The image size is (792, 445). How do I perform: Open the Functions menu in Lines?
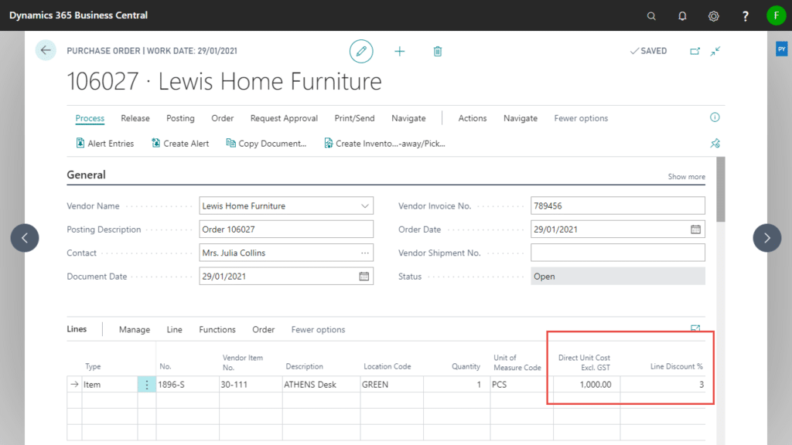(x=217, y=329)
